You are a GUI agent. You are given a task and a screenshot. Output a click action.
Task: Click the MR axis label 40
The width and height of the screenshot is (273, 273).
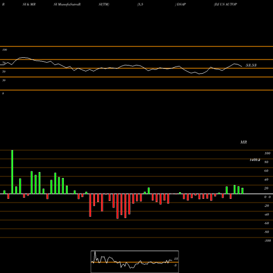266,180
